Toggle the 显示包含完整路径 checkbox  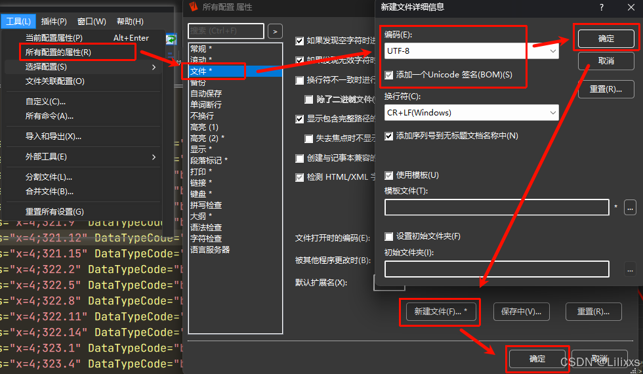[299, 119]
